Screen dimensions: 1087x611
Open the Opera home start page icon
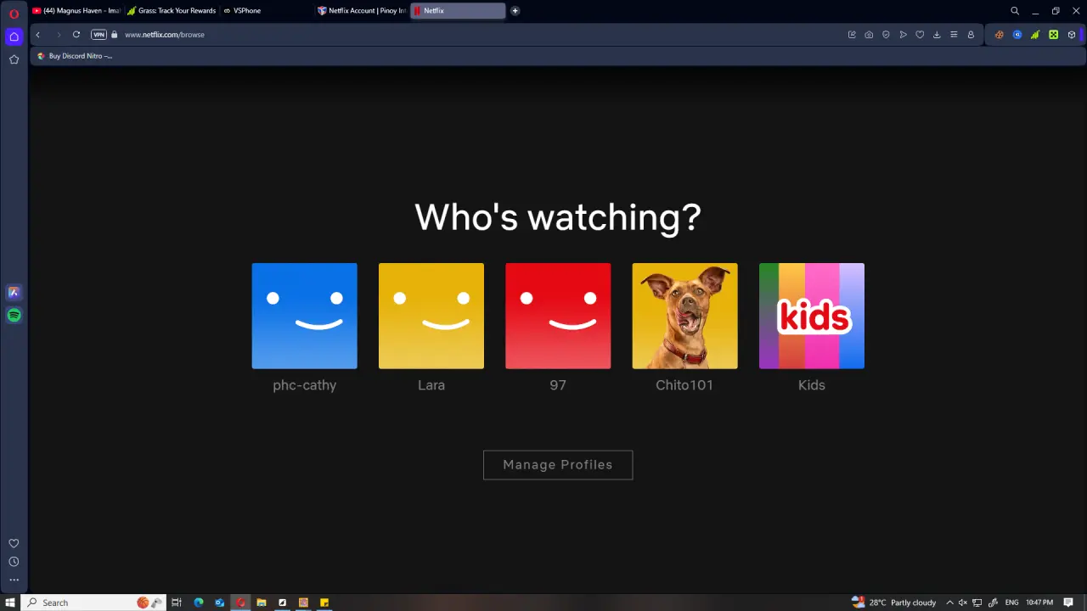point(14,36)
